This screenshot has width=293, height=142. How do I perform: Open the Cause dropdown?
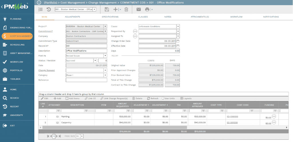click(178, 27)
